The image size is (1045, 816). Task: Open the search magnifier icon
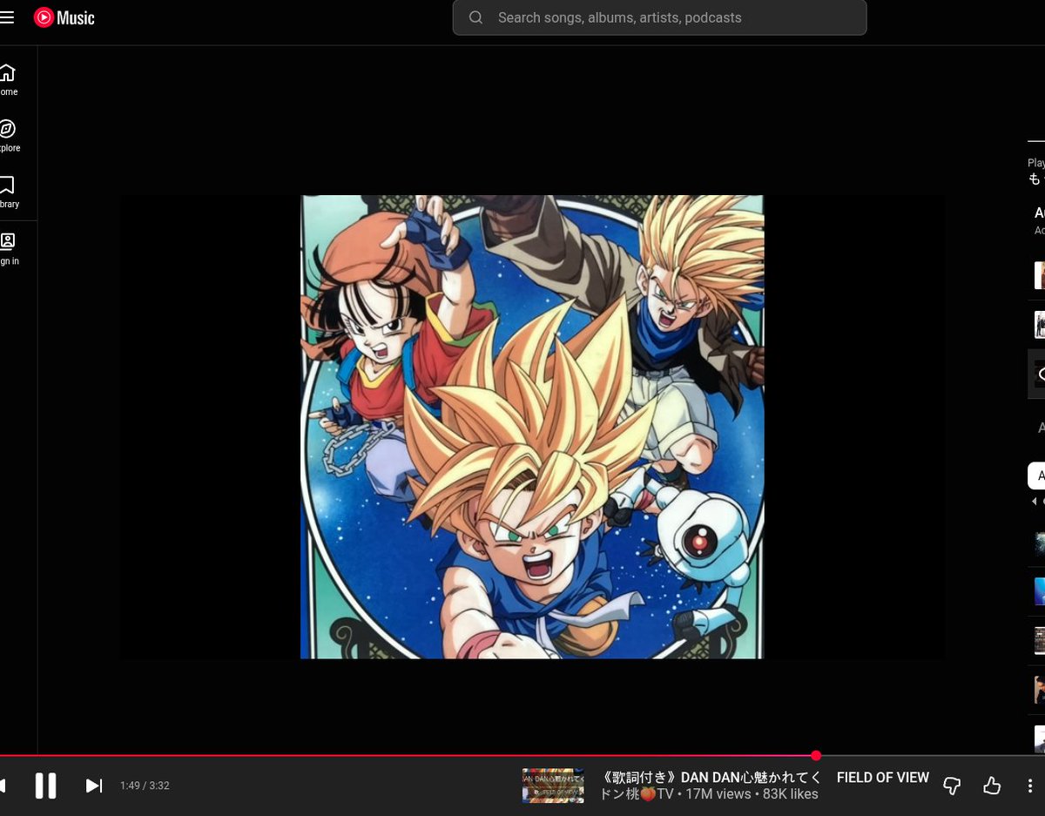tap(475, 17)
